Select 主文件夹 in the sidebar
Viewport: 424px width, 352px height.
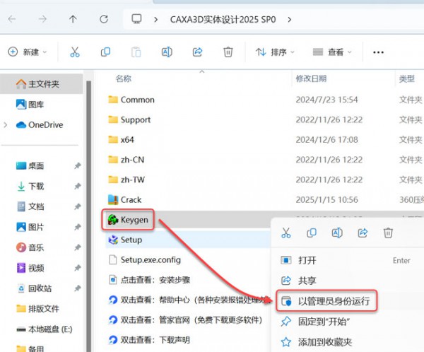click(x=42, y=84)
